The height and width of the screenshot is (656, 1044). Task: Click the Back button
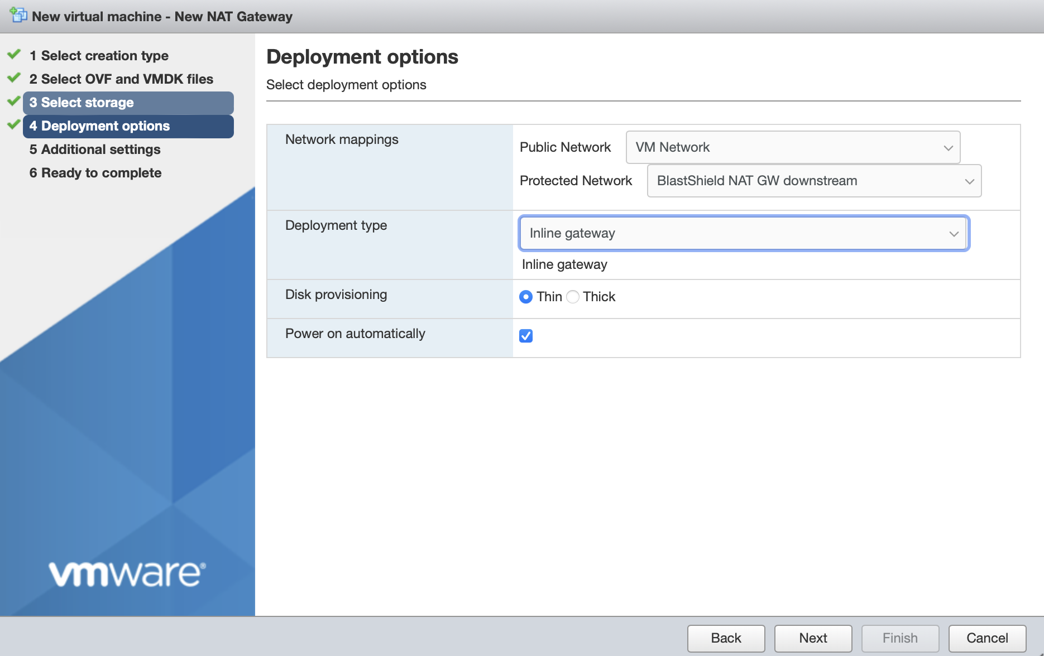click(x=726, y=638)
